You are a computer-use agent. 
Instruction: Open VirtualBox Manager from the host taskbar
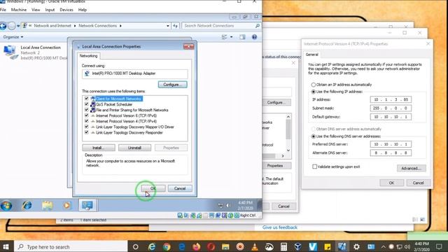[298, 246]
